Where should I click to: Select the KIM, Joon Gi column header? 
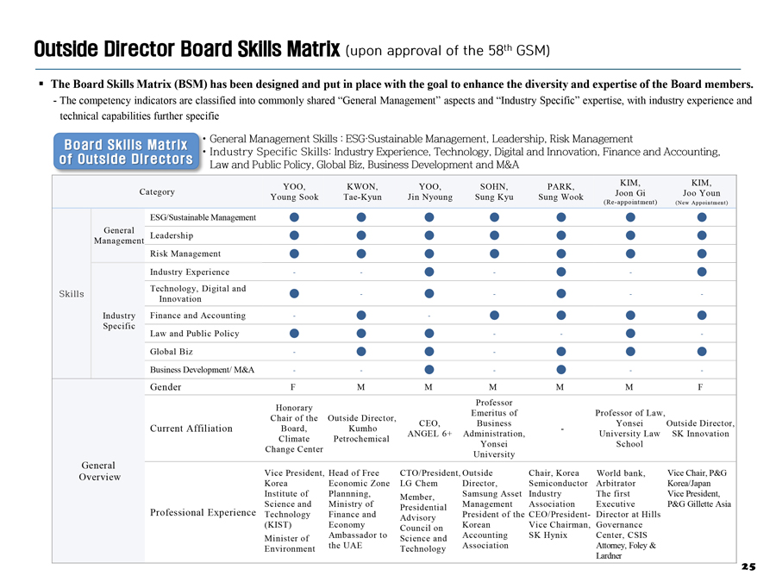click(630, 191)
